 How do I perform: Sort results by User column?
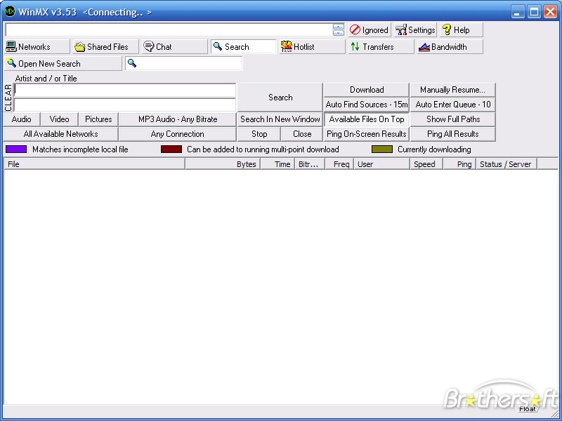(381, 164)
